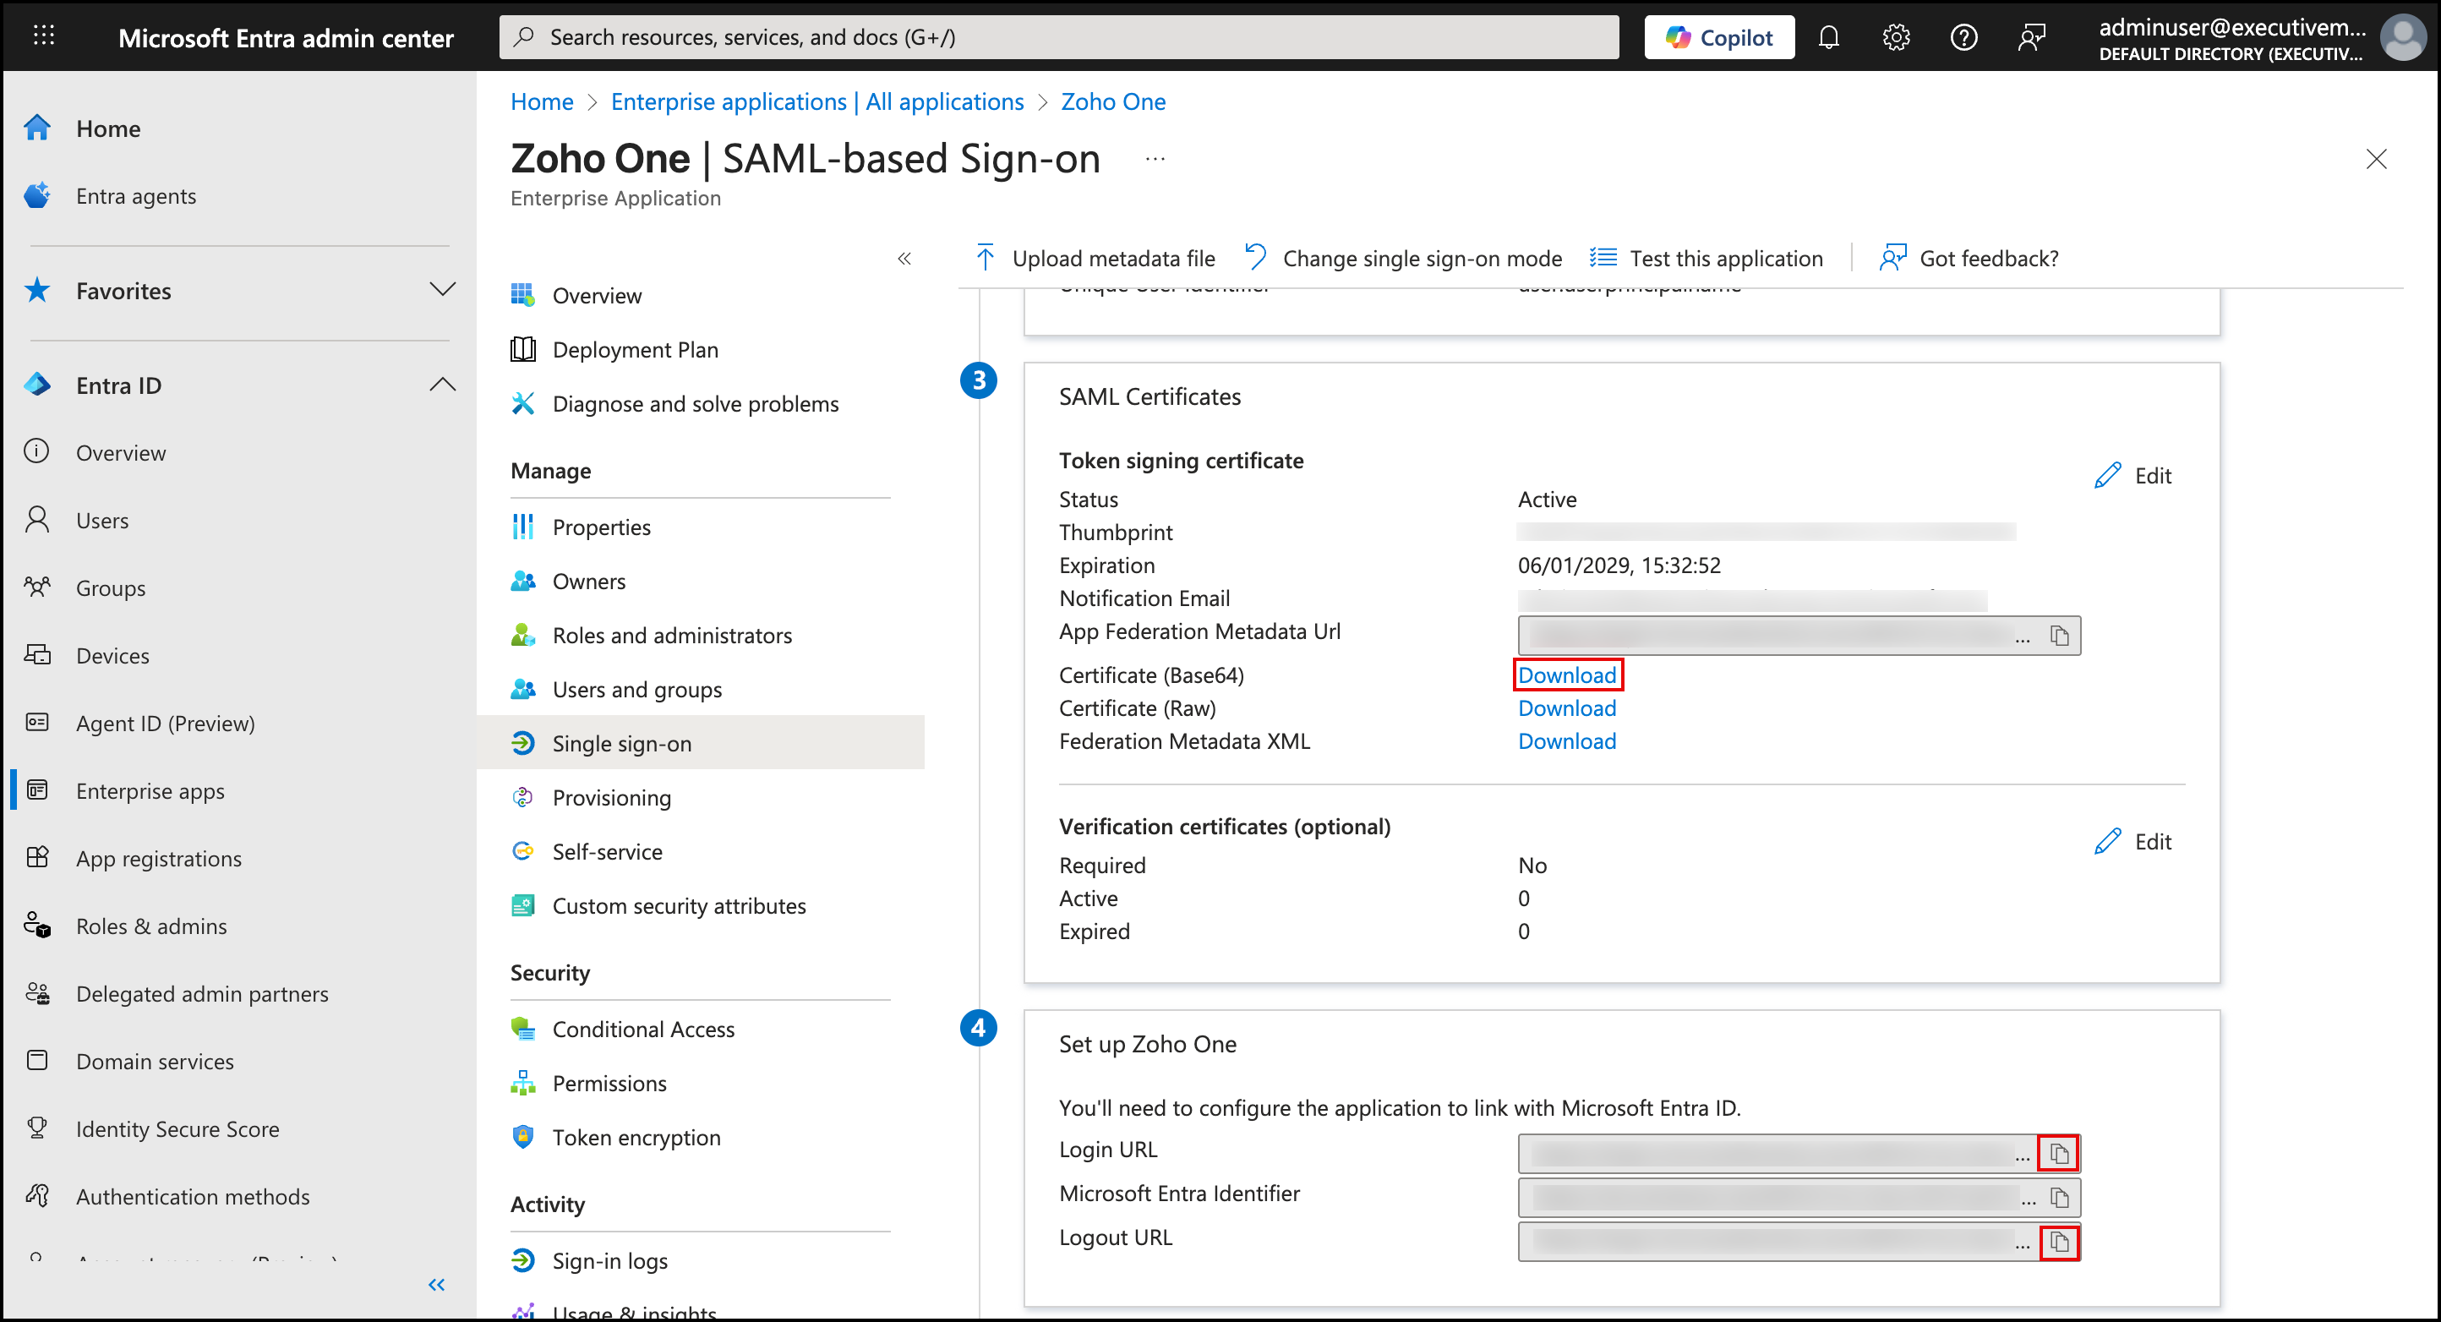Copy the Logout URL value
The height and width of the screenshot is (1322, 2441).
[2058, 1242]
